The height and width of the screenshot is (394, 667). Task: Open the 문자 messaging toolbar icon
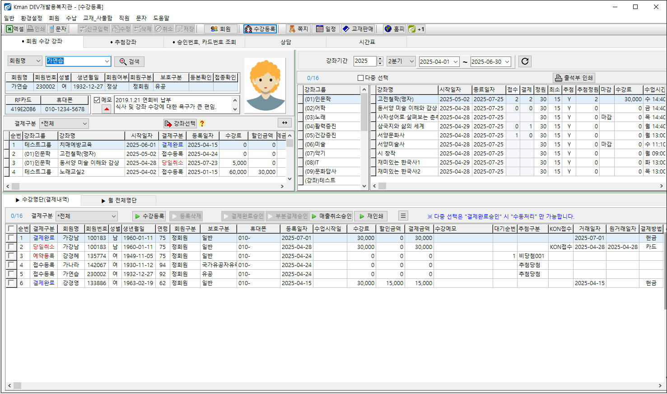coord(58,29)
